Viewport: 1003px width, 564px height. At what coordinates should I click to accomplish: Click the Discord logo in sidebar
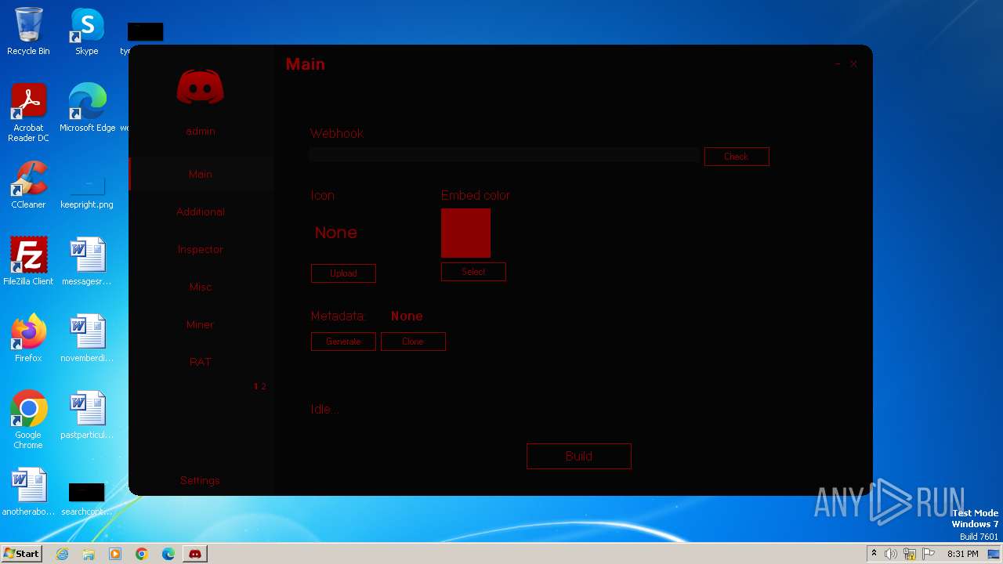tap(200, 86)
